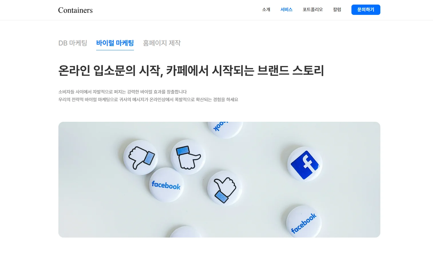This screenshot has height=259, width=433.
Task: Click the thumbs-down badge in the image
Action: tap(141, 157)
